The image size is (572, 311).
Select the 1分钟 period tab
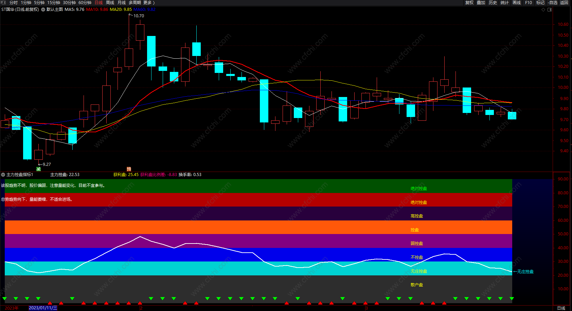pos(26,3)
